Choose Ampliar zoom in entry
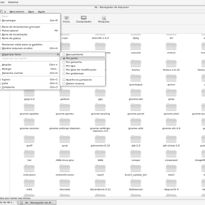 pos(29,65)
